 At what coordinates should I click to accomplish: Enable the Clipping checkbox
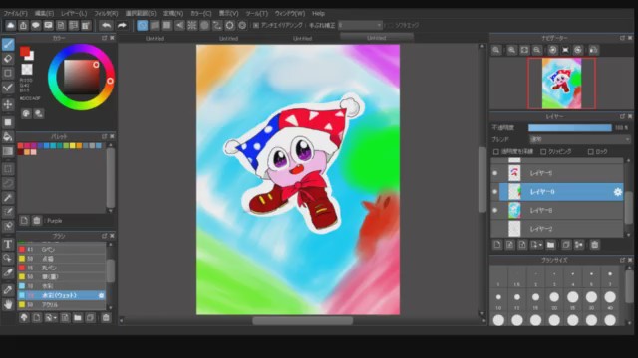[x=543, y=152]
